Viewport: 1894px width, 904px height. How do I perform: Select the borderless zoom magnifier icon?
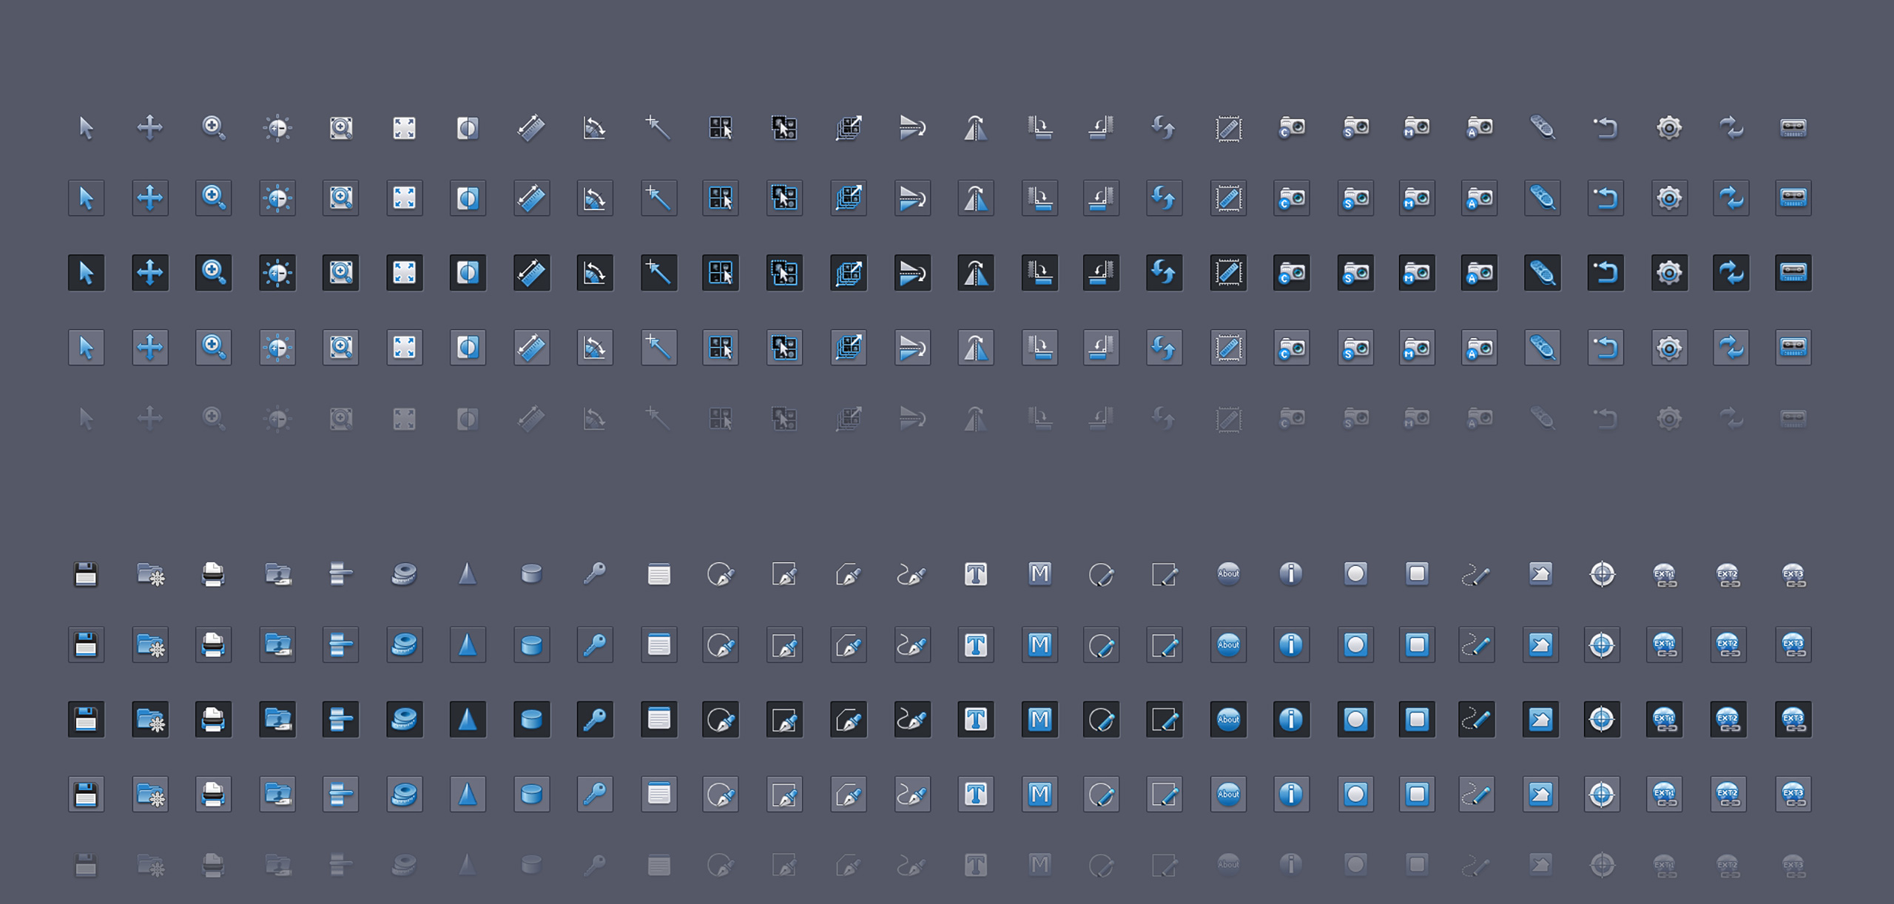214,128
